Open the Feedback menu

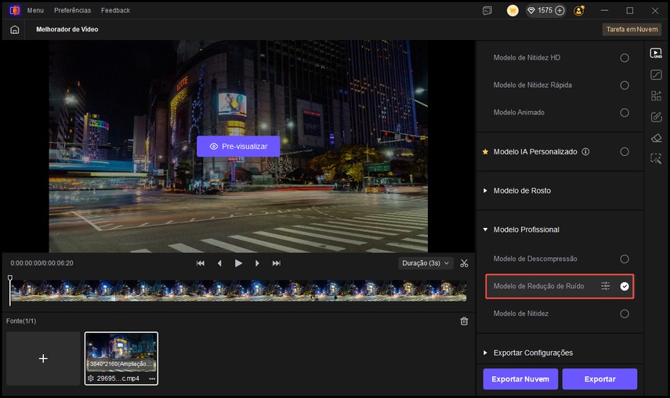click(115, 11)
